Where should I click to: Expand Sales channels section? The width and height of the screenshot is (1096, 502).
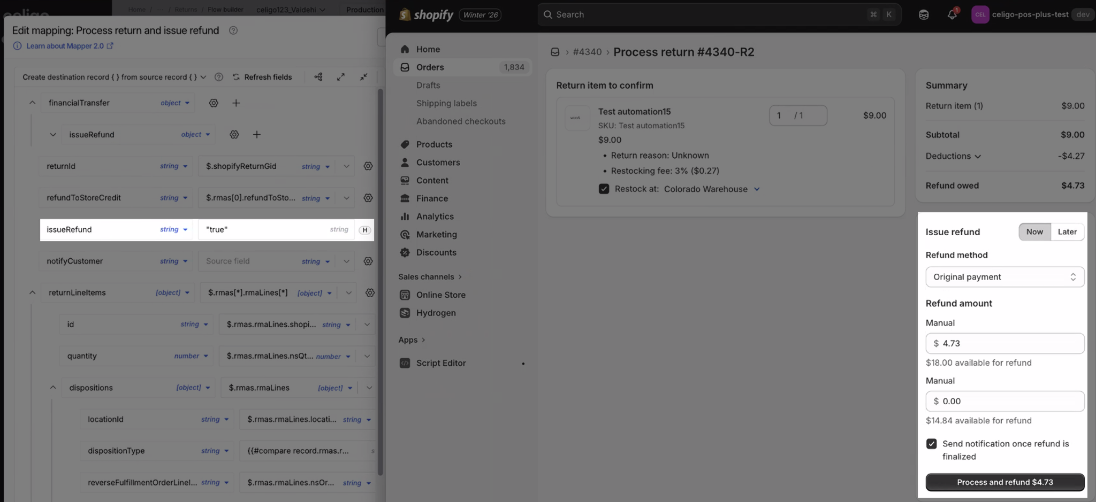coord(430,277)
